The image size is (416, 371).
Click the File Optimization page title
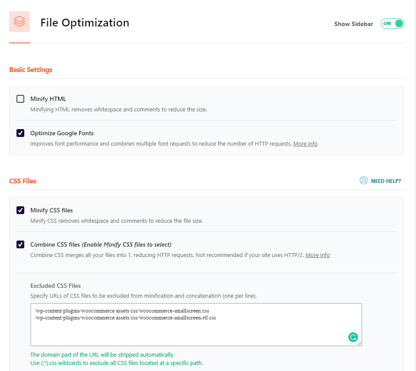84,23
